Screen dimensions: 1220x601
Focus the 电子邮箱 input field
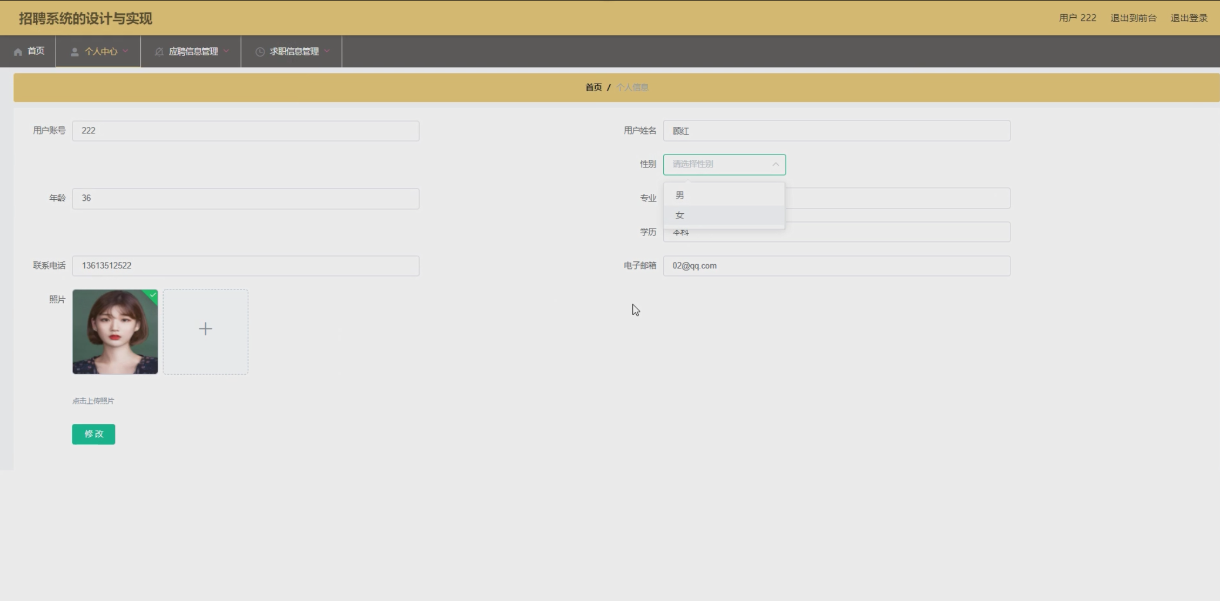(x=836, y=266)
